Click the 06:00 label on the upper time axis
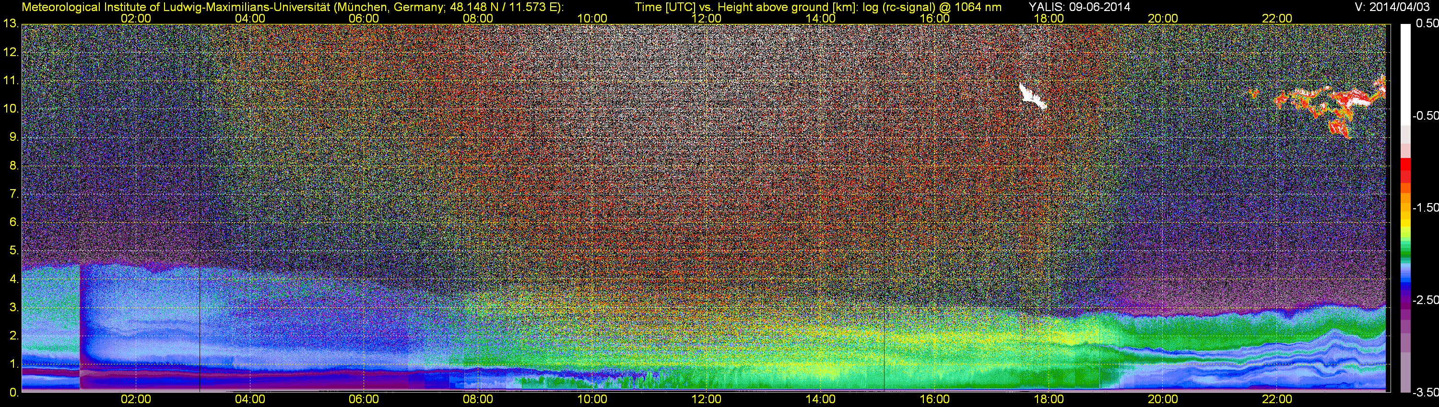 tap(364, 18)
